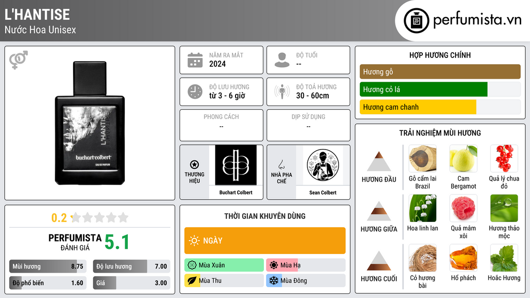Image resolution: width=530 pixels, height=298 pixels.
Task: Click the orange Ngày recommended time bar
Action: pos(265,241)
